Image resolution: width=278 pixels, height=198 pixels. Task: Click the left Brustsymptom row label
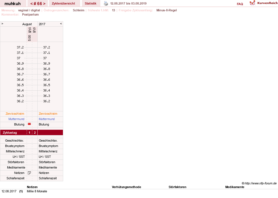coord(15,146)
